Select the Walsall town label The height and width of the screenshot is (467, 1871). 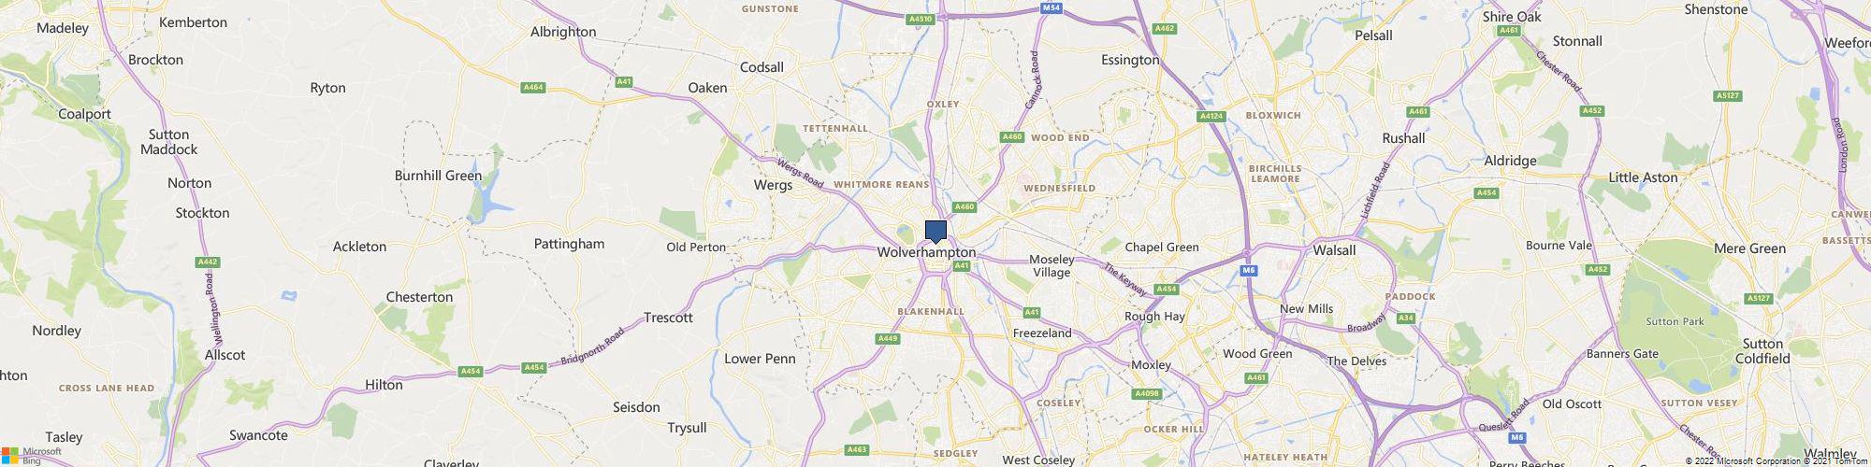pyautogui.click(x=1335, y=250)
